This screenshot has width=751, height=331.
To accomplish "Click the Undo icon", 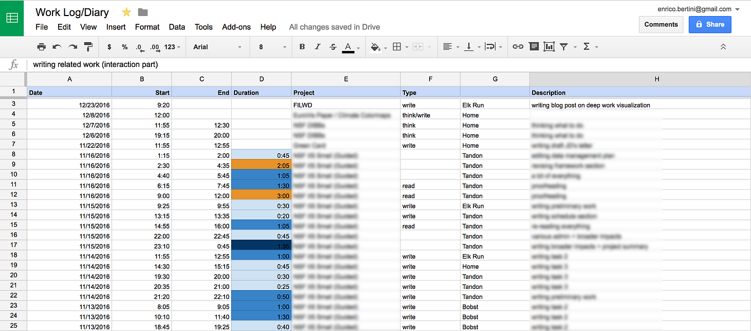I will click(57, 47).
